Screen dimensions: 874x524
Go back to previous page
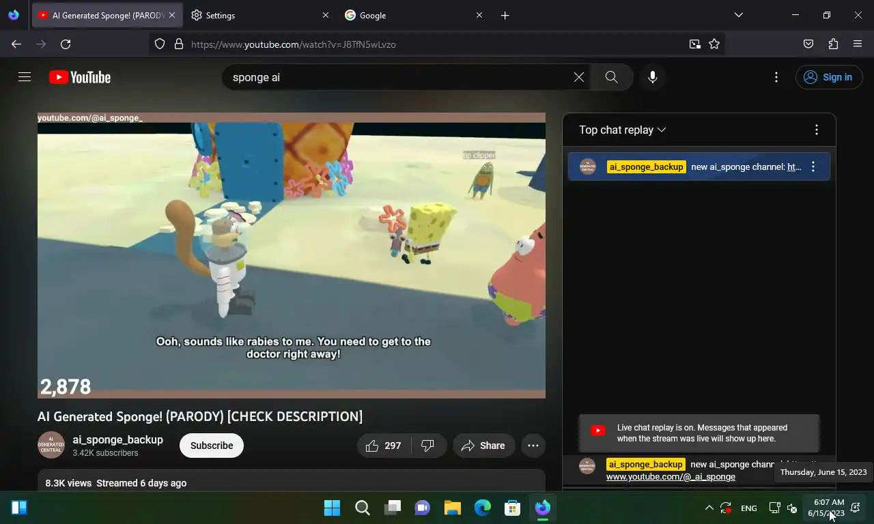click(16, 44)
